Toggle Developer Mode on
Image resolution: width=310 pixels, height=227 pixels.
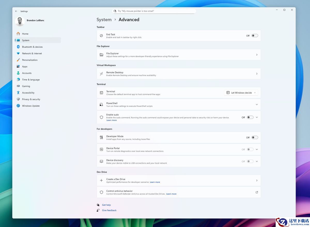tap(255, 138)
